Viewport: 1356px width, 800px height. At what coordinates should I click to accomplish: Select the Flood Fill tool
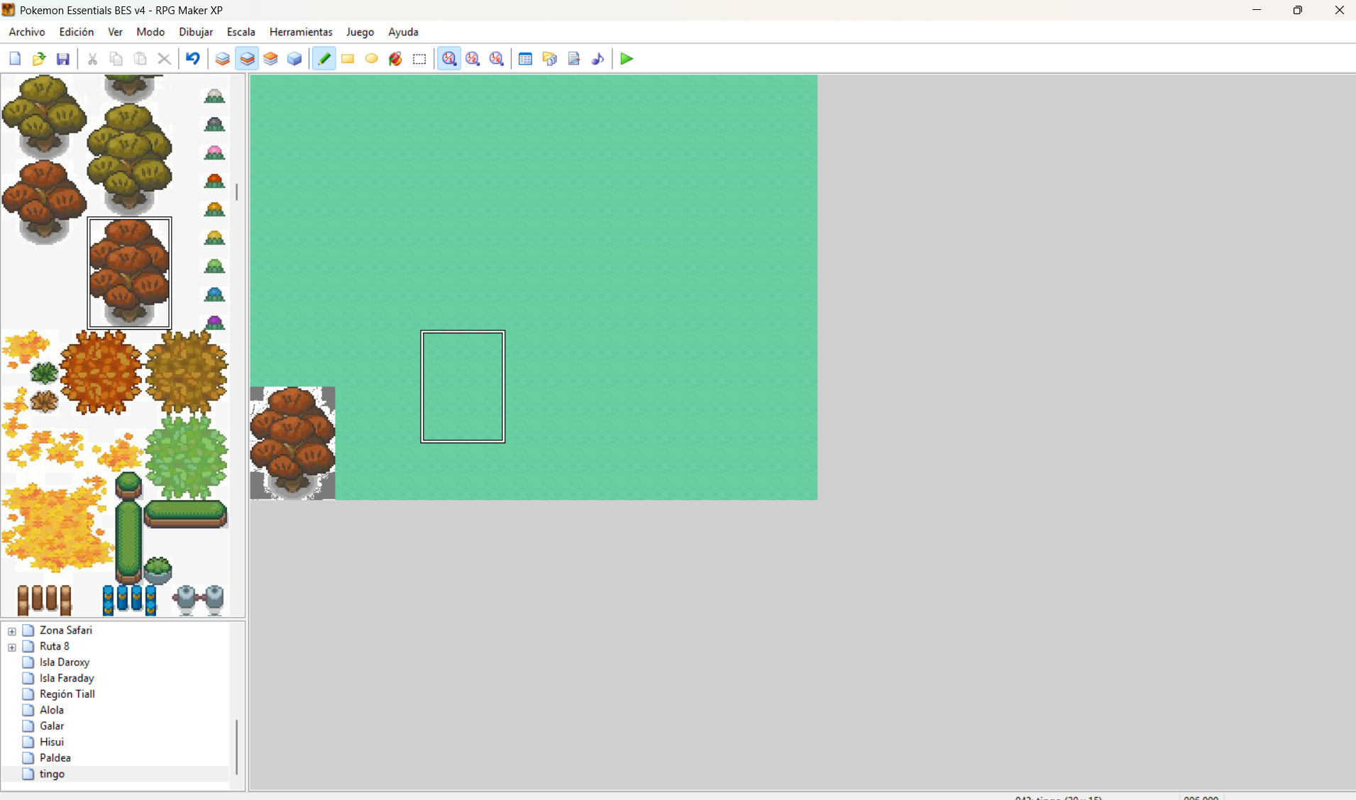tap(395, 59)
